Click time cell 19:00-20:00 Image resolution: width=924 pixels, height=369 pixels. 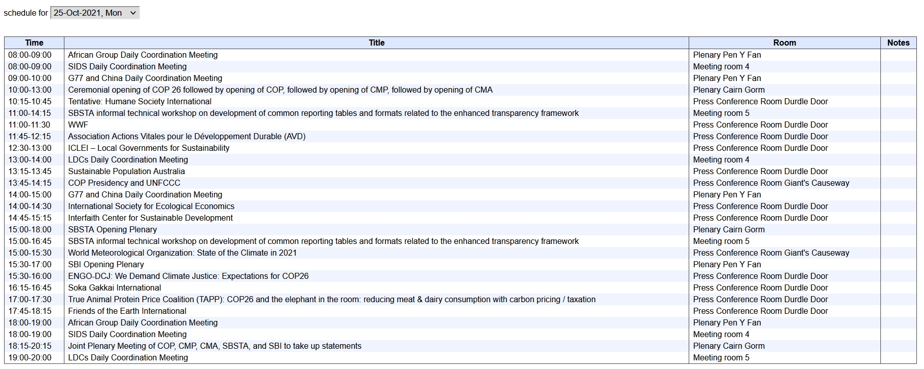point(30,357)
